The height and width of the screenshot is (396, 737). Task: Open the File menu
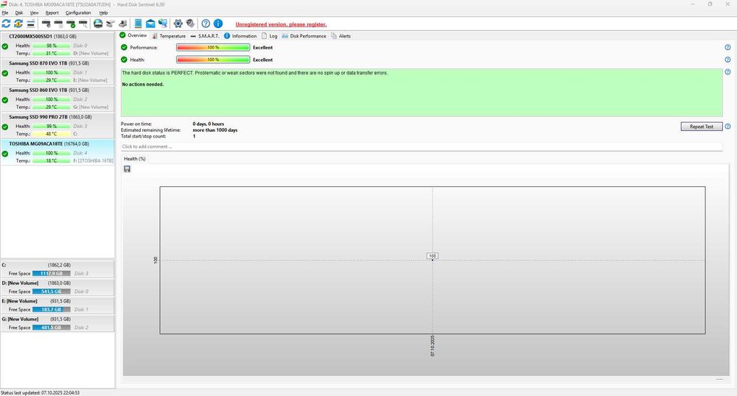(5, 13)
